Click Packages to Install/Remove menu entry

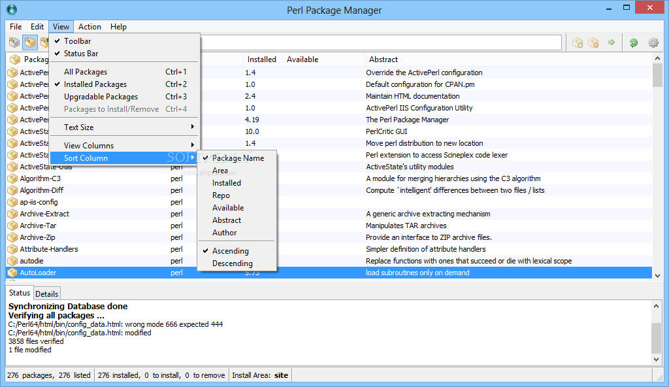pyautogui.click(x=125, y=109)
